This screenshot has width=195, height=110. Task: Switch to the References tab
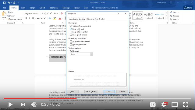[x=54, y=8]
